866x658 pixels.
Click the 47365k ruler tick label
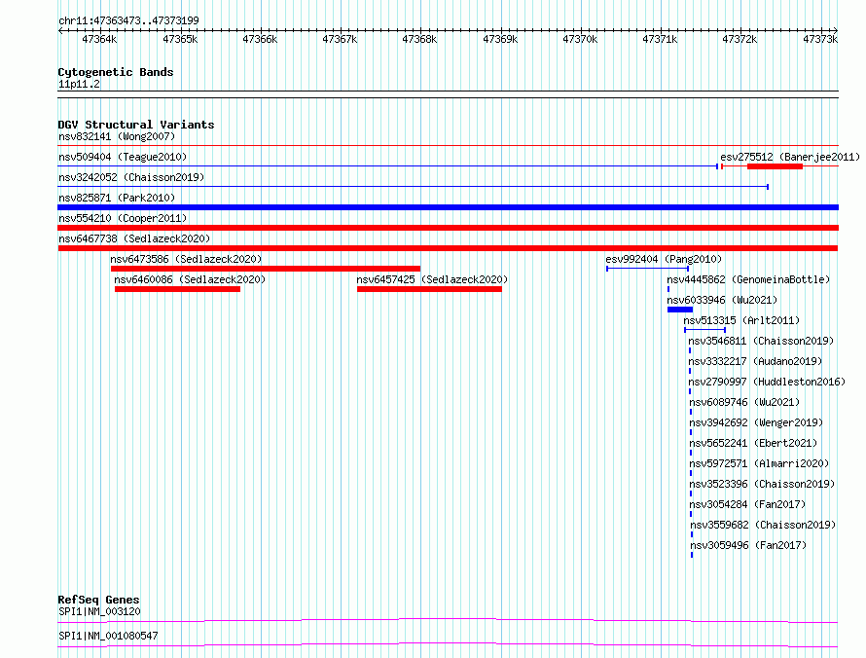180,39
